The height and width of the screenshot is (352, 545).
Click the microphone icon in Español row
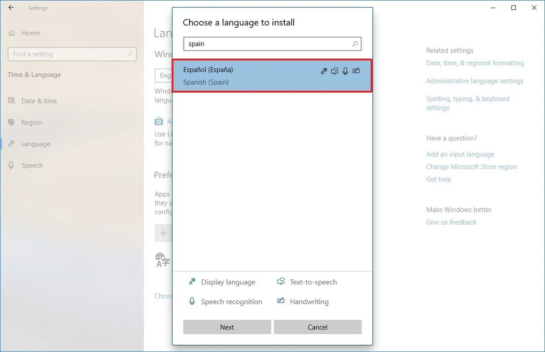pyautogui.click(x=345, y=71)
